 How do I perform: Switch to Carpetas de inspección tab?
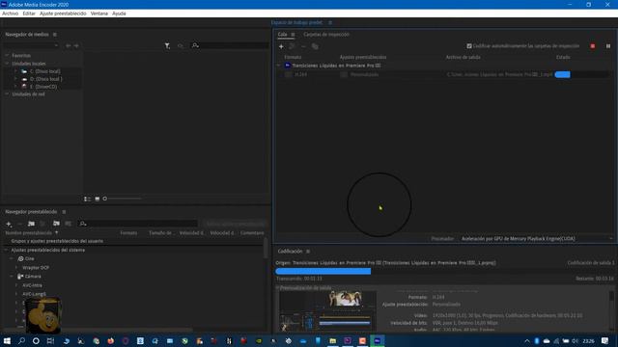pos(326,35)
